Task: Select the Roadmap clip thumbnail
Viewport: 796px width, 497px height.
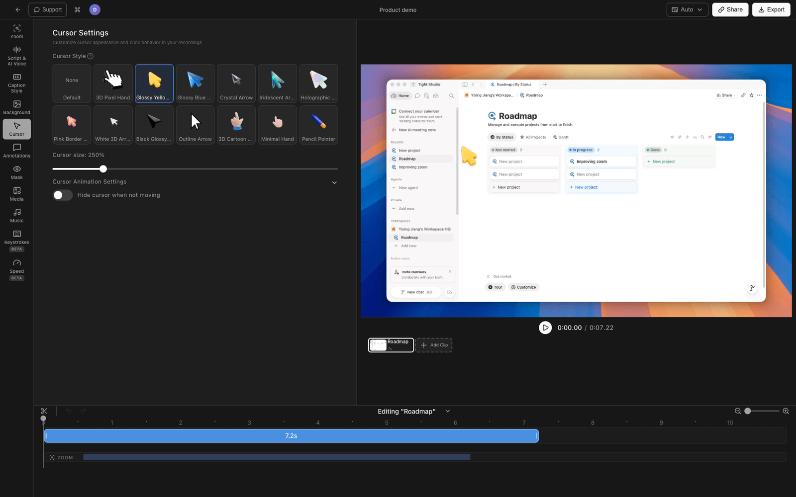Action: 391,345
